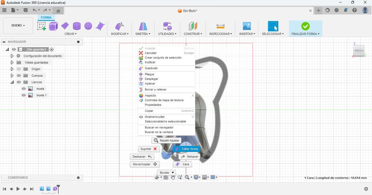The height and width of the screenshot is (195, 372).
Task: Open the data panel grid icon
Action: pyautogui.click(x=4, y=10)
